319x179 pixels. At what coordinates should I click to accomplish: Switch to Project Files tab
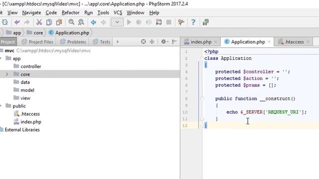(37, 42)
